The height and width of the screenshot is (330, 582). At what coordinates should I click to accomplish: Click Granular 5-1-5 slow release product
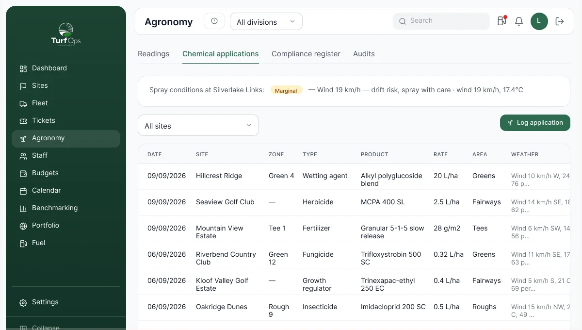coord(392,232)
